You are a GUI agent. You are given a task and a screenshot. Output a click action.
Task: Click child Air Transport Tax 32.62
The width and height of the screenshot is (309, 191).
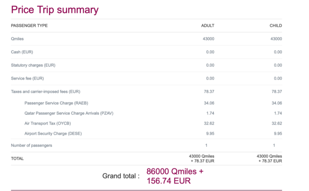pyautogui.click(x=277, y=123)
